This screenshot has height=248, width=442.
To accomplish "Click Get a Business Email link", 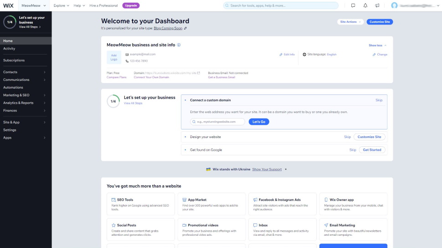I will click(x=221, y=77).
